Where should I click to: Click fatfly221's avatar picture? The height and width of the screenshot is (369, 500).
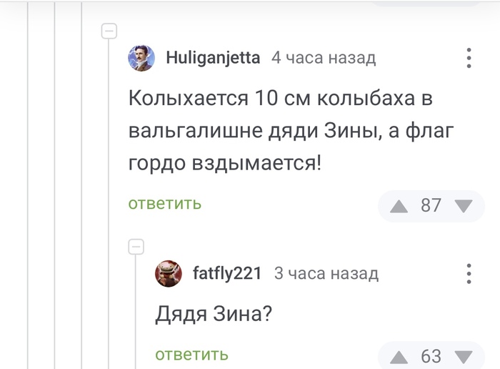(x=169, y=273)
